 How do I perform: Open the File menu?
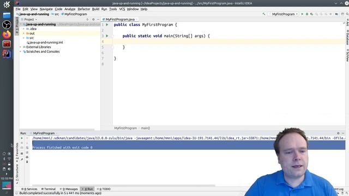click(x=18, y=9)
